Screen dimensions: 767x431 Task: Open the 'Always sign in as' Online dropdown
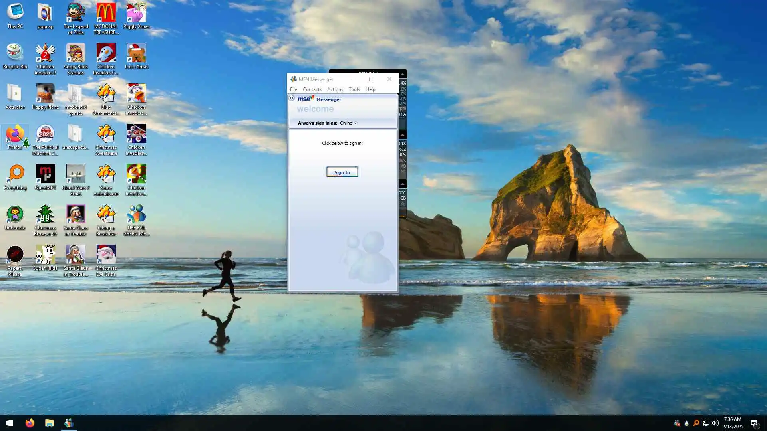pos(348,123)
